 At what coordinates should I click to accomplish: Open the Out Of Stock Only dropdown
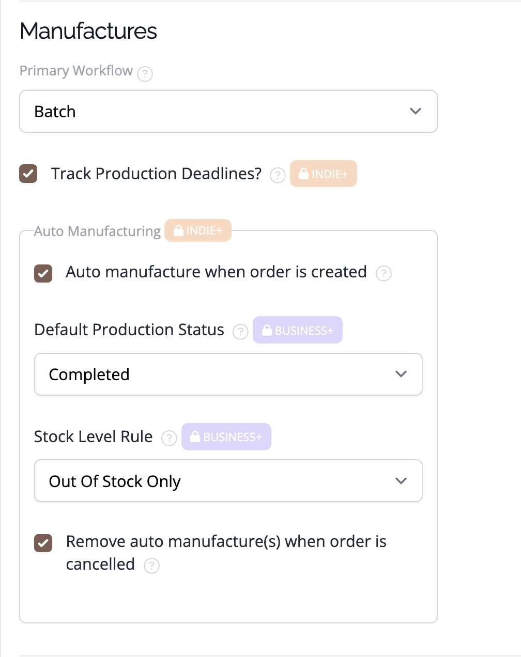[x=228, y=481]
